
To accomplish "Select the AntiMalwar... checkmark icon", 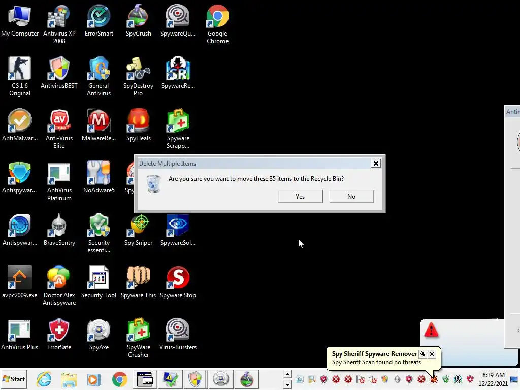I will click(x=20, y=120).
